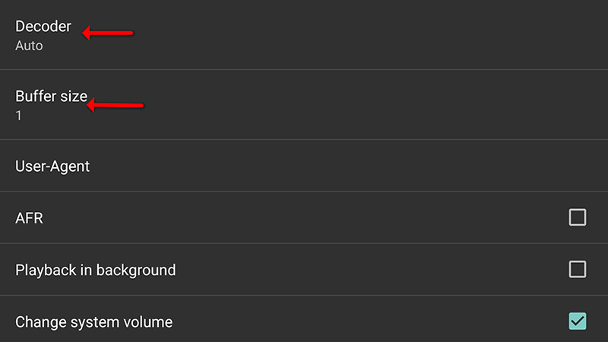Click the "Change system volume" label

[93, 322]
